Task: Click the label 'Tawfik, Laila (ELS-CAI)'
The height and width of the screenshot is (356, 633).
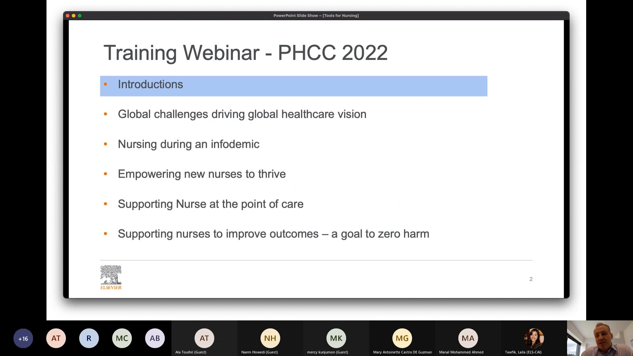Action: [x=523, y=352]
